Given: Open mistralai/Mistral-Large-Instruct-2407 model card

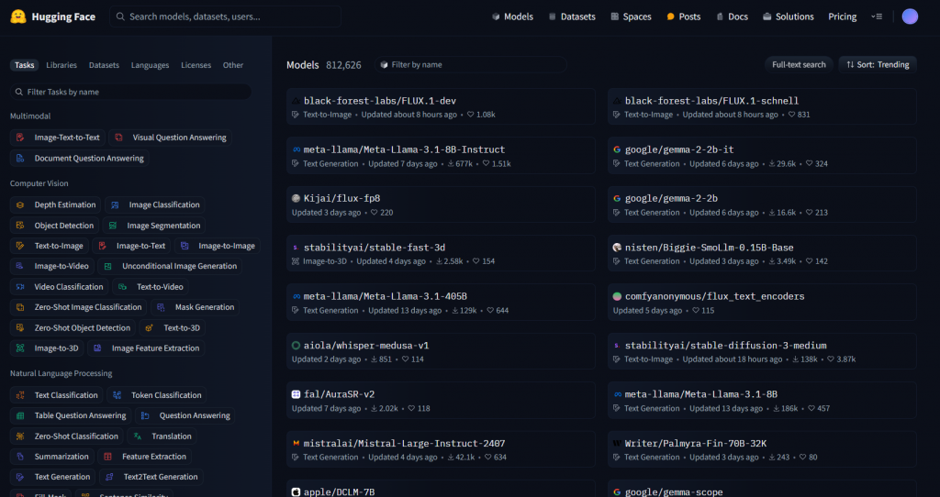Looking at the screenshot, I should (441, 449).
